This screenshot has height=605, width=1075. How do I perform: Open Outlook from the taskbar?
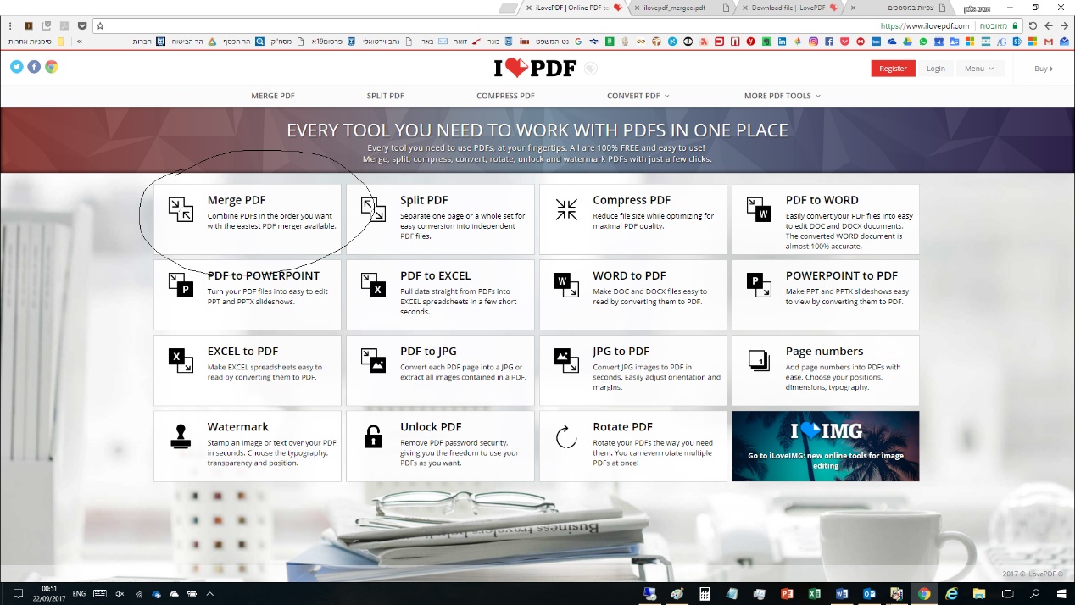pyautogui.click(x=869, y=594)
